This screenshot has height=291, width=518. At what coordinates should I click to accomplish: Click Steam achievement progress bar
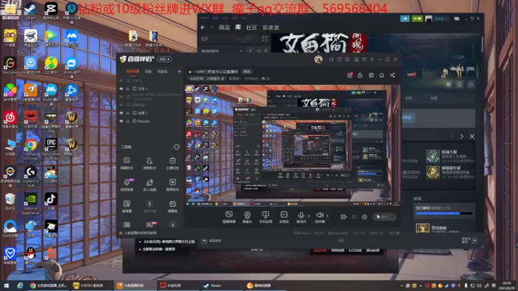tap(444, 213)
